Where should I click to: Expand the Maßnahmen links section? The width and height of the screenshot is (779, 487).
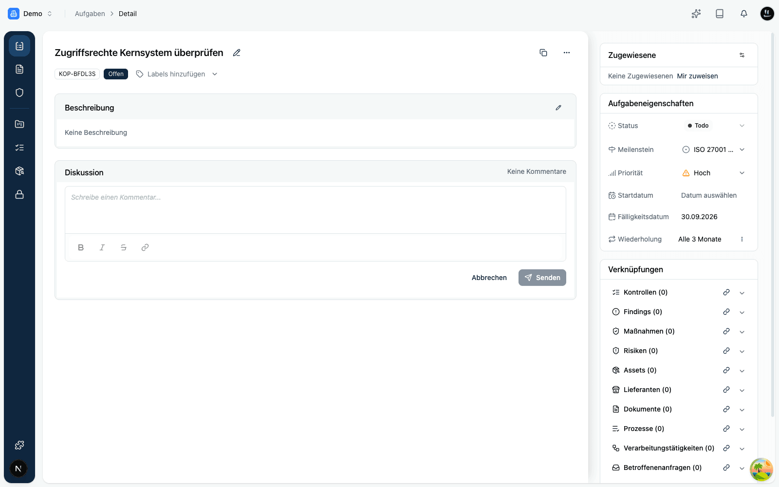[x=742, y=332]
